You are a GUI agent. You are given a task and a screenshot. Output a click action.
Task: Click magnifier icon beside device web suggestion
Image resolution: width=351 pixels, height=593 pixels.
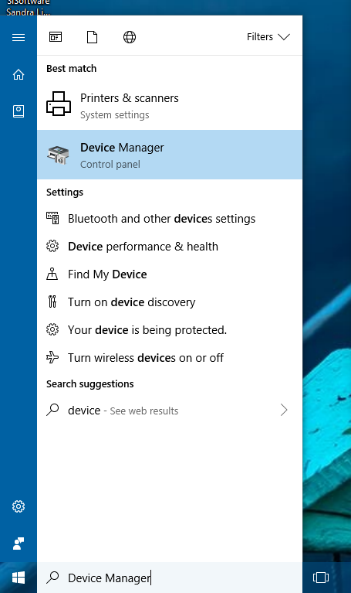coord(52,410)
